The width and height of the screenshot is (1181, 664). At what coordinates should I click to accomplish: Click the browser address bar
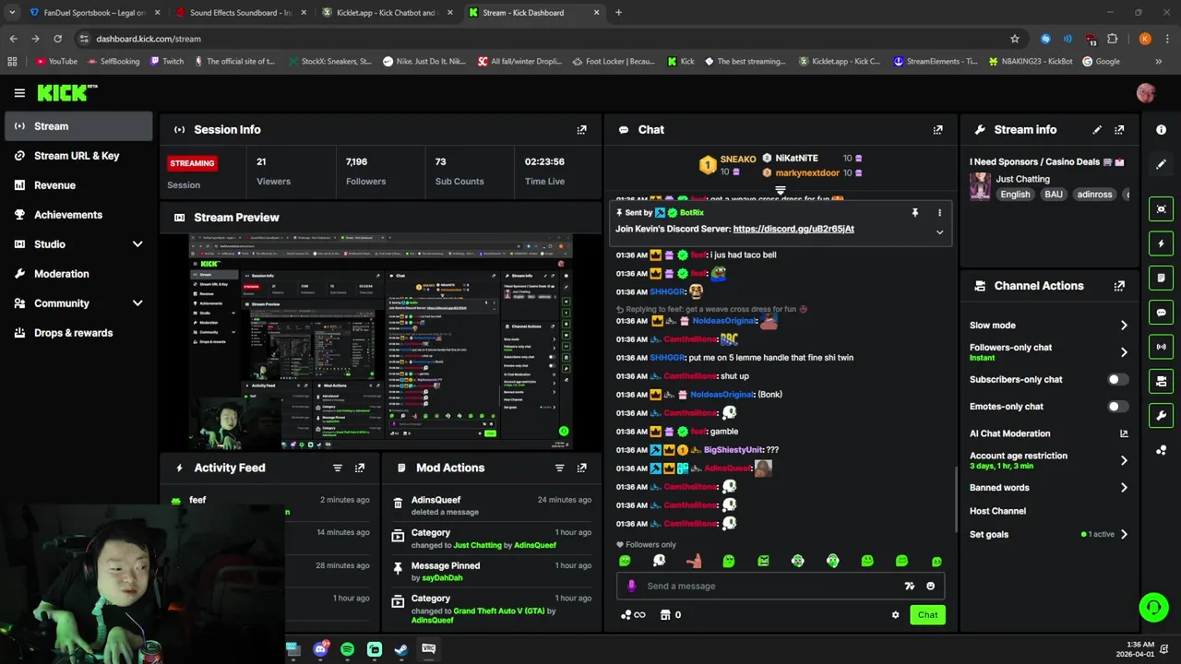(544, 39)
